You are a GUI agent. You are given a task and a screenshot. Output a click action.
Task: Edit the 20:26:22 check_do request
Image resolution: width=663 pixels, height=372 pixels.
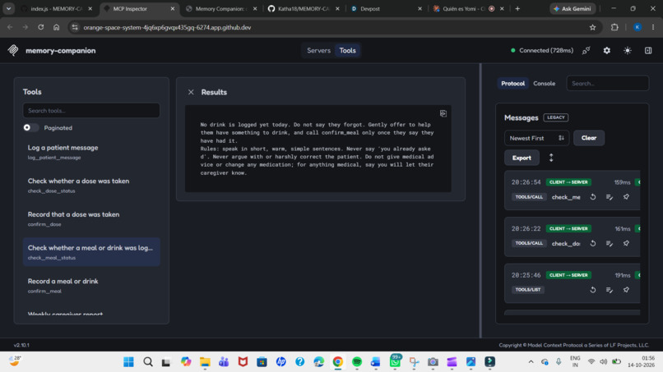610,244
